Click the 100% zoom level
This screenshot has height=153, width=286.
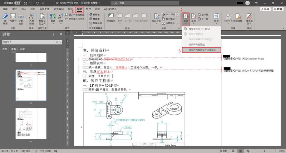(281, 151)
